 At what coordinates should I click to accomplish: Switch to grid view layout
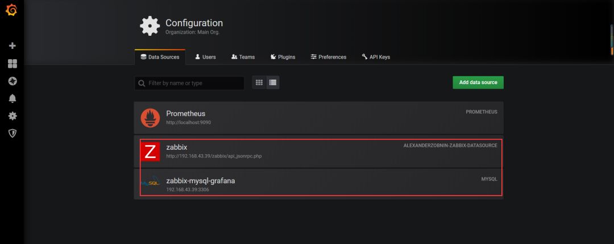(259, 82)
